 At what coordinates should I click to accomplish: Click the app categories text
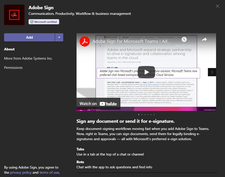pyautogui.click(x=80, y=14)
